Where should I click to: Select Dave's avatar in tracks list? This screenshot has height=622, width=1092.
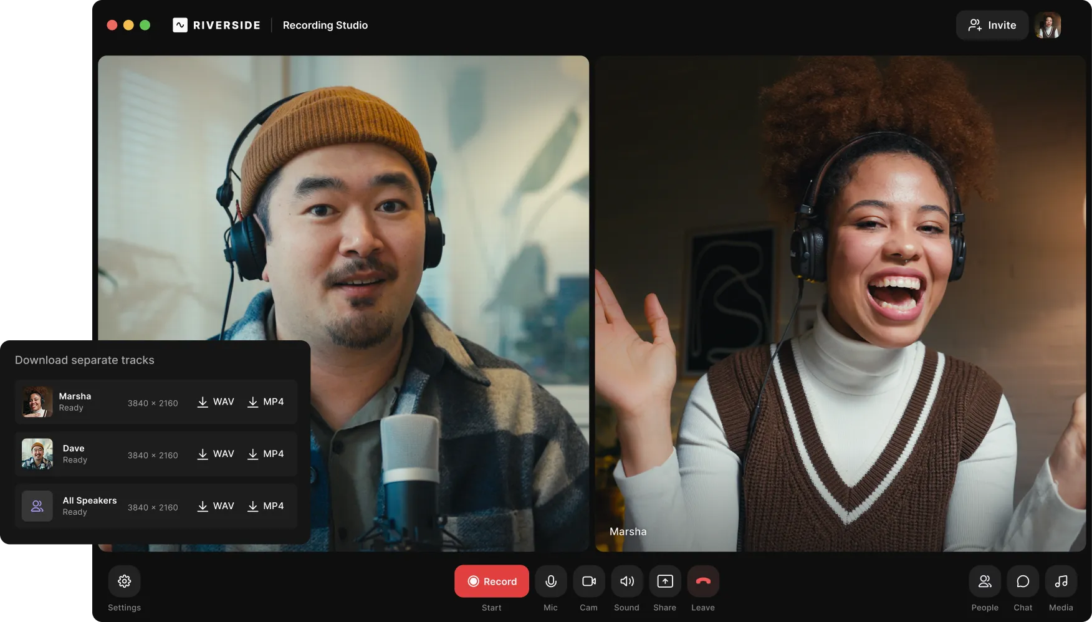coord(37,454)
